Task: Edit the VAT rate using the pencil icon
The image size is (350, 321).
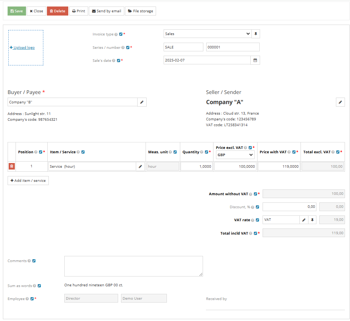Action: coord(303,219)
